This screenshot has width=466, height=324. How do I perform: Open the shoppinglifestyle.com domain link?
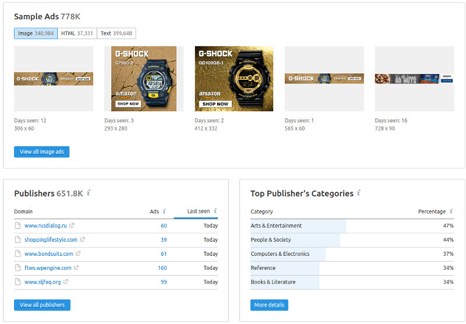[x=51, y=240]
